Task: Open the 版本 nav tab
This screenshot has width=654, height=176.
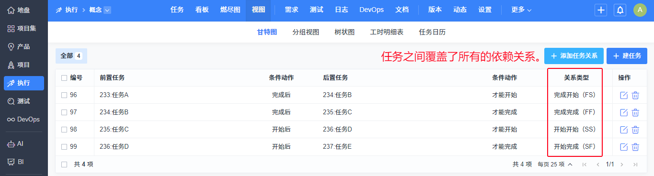Action: (x=435, y=10)
